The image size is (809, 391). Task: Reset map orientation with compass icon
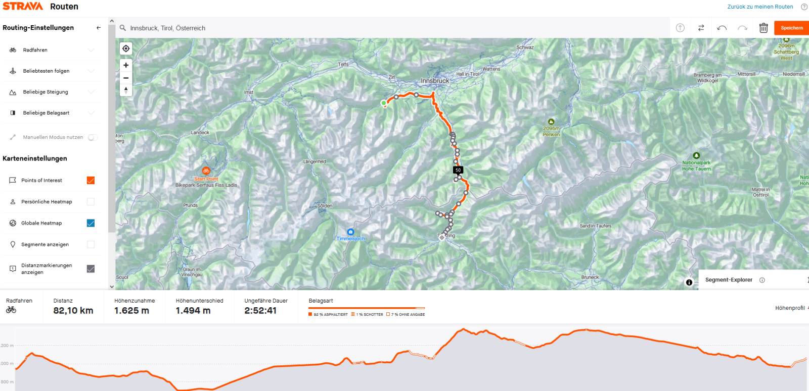(x=126, y=90)
